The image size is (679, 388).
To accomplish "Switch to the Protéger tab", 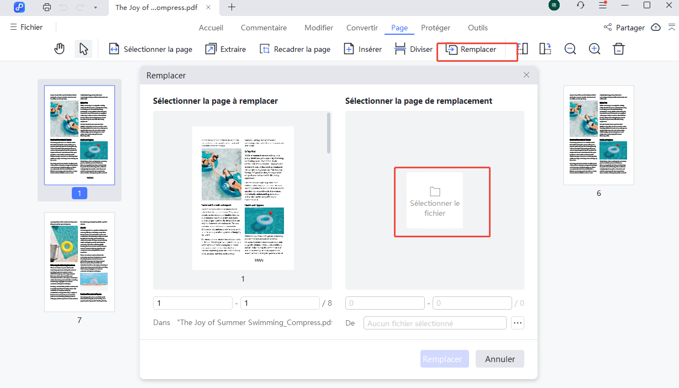I will [435, 28].
